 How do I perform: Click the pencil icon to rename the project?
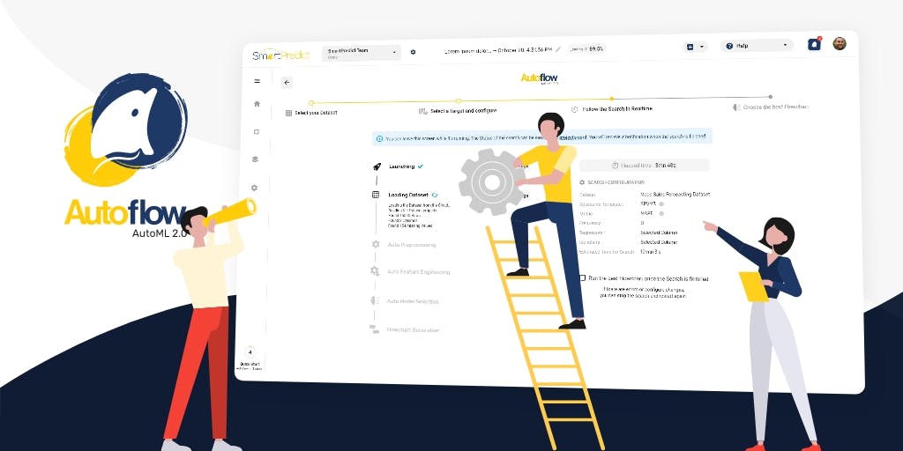(558, 49)
